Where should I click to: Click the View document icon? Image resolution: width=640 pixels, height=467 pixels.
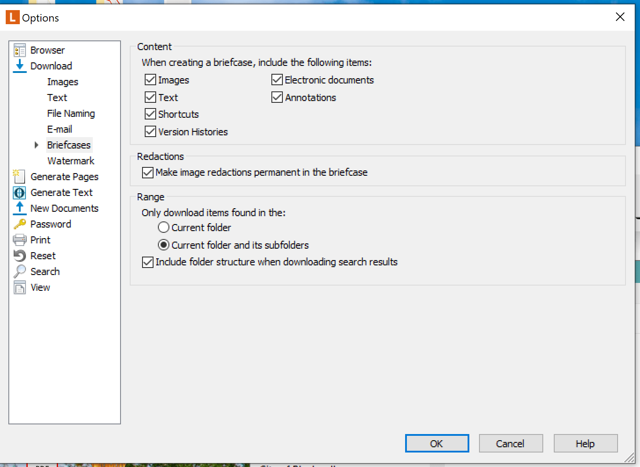click(19, 287)
